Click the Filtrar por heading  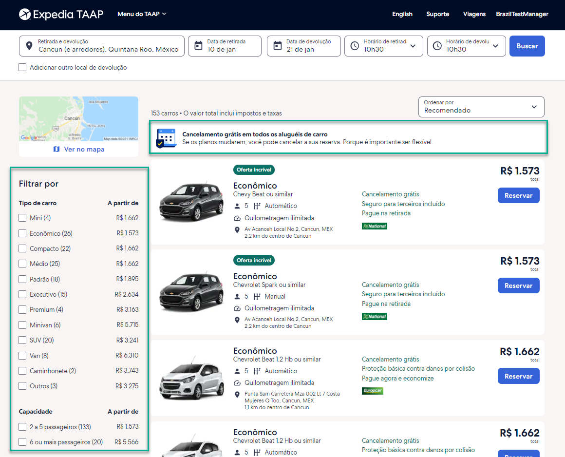[x=38, y=184]
